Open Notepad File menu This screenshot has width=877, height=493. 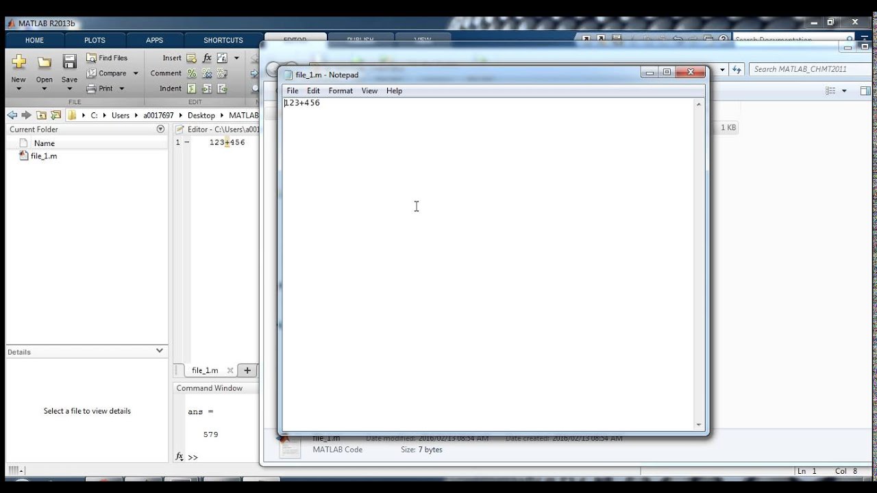293,90
